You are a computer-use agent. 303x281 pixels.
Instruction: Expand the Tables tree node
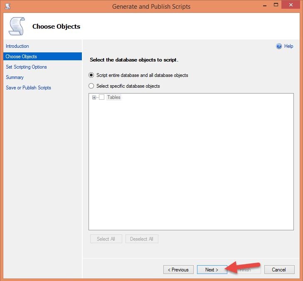click(x=94, y=97)
